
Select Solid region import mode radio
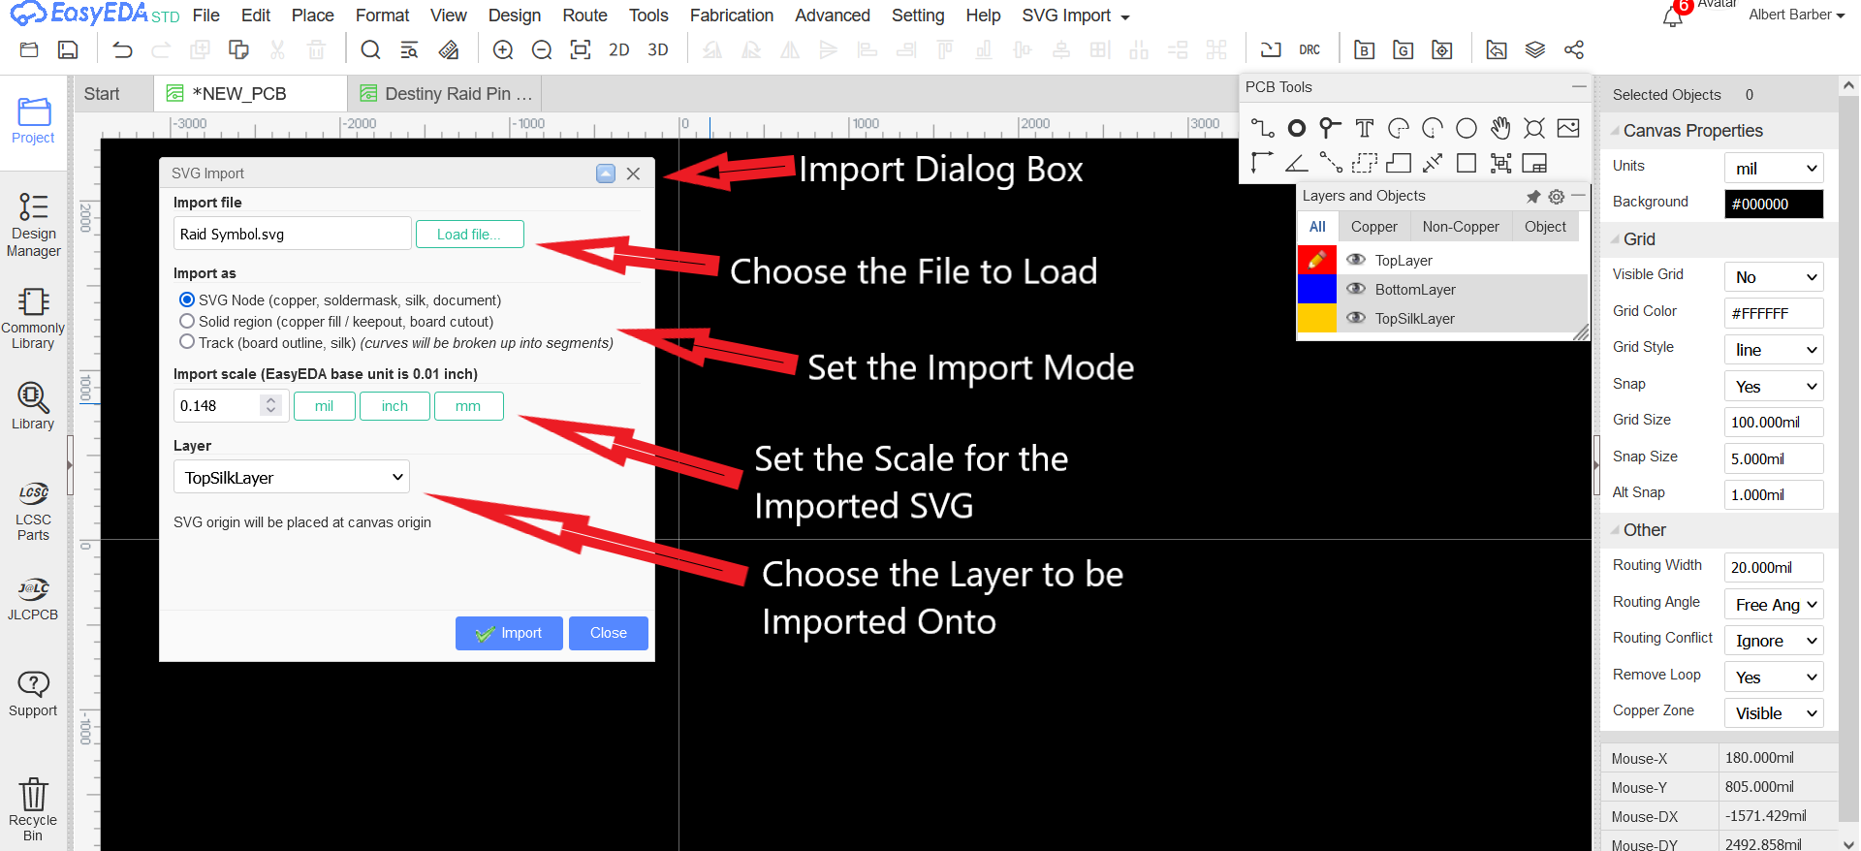point(187,321)
